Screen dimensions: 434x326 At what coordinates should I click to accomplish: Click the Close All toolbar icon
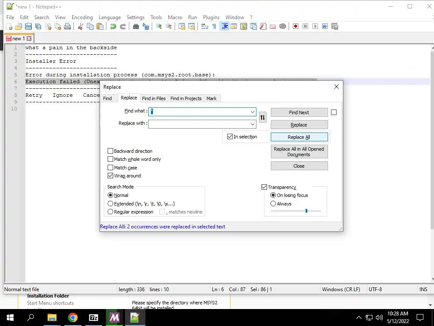[x=58, y=26]
